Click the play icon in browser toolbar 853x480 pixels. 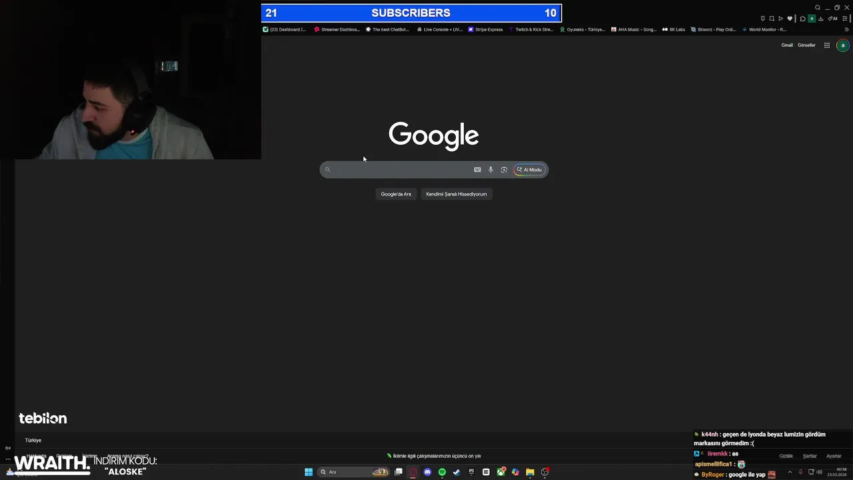point(780,18)
